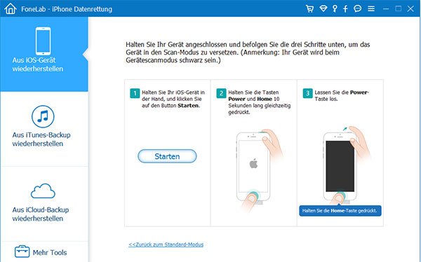This screenshot has width=421, height=262.
Task: Click the step 1 instruction text Halten Sie Ihr iOS-Gerät
Action: tap(173, 99)
